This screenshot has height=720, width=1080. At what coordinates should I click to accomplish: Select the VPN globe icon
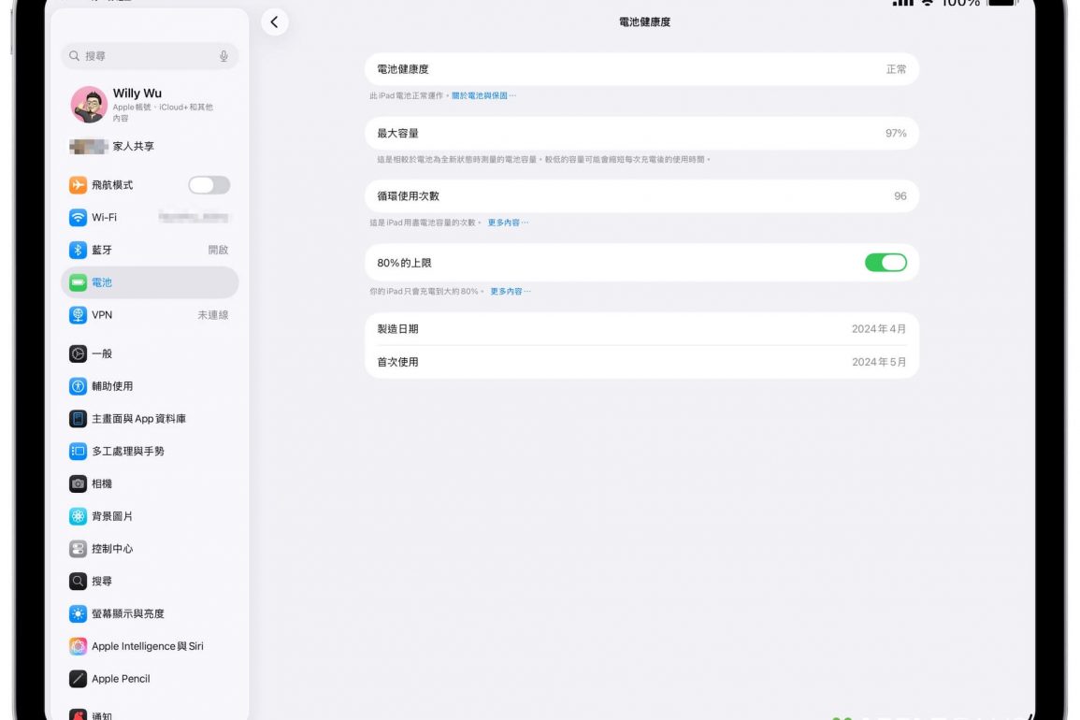point(79,315)
